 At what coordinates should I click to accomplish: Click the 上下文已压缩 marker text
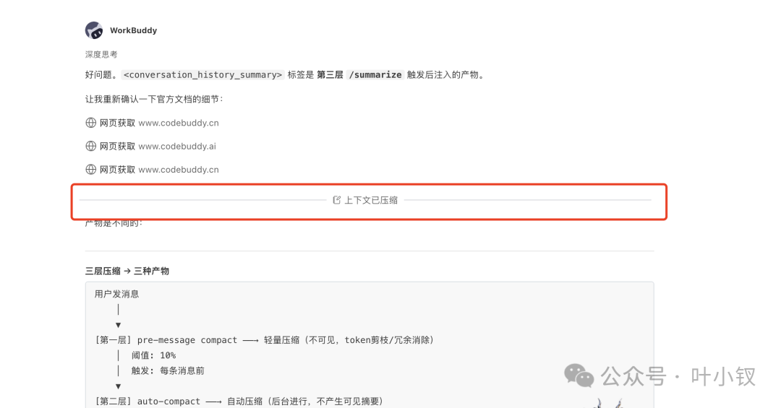click(371, 200)
